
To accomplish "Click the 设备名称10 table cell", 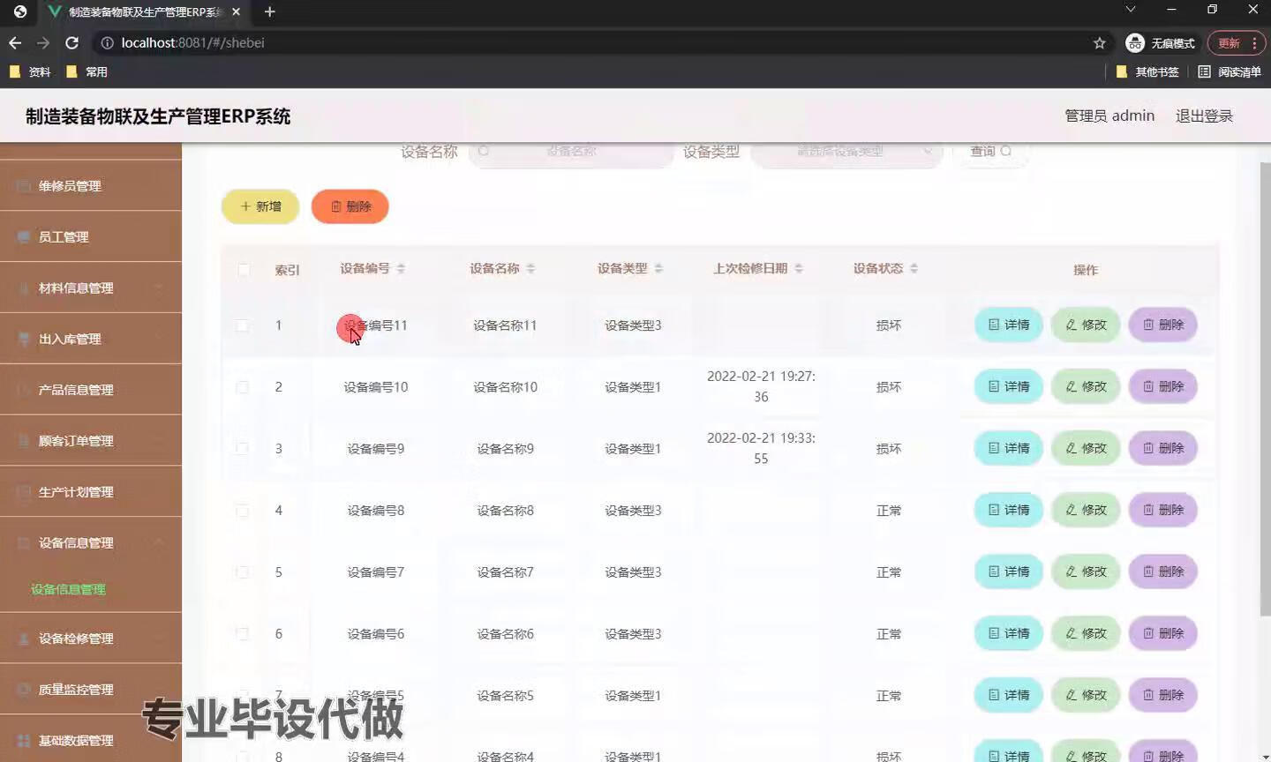I will point(505,387).
